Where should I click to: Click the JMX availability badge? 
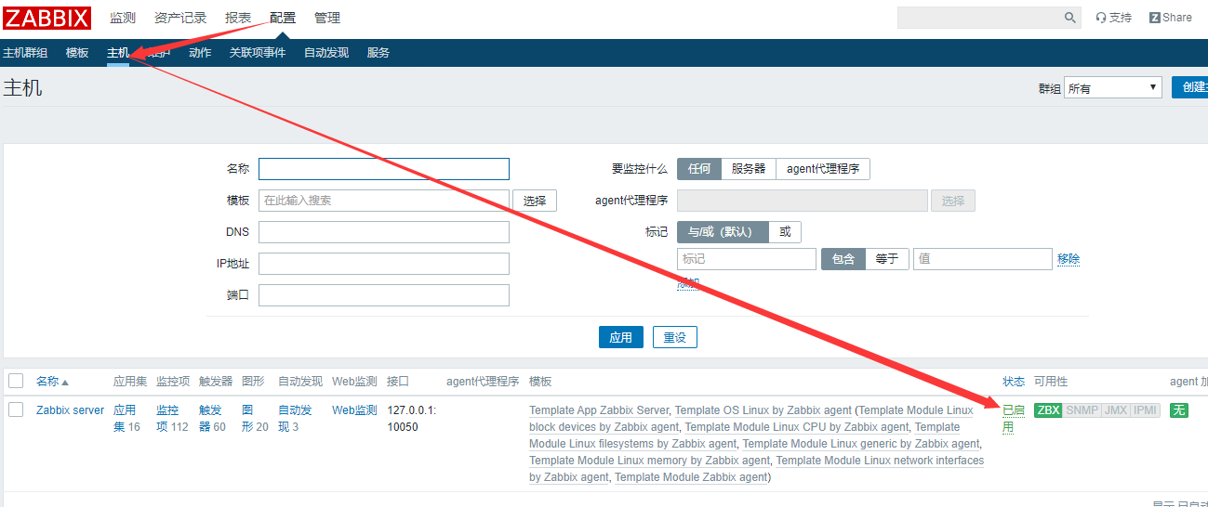(x=1115, y=409)
